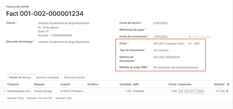Open the Detalle de factura tab

20,78
